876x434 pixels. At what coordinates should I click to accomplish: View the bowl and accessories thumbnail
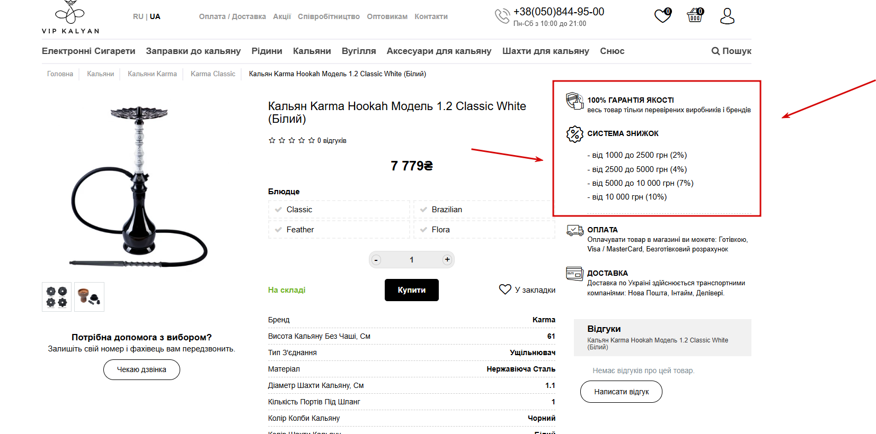coord(89,297)
